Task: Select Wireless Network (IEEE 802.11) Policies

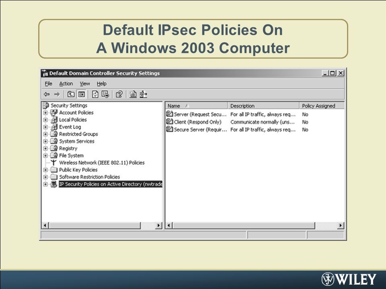Action: pyautogui.click(x=102, y=163)
